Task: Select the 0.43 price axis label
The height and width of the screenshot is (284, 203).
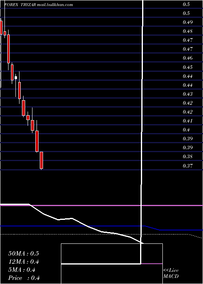Action: (188, 94)
